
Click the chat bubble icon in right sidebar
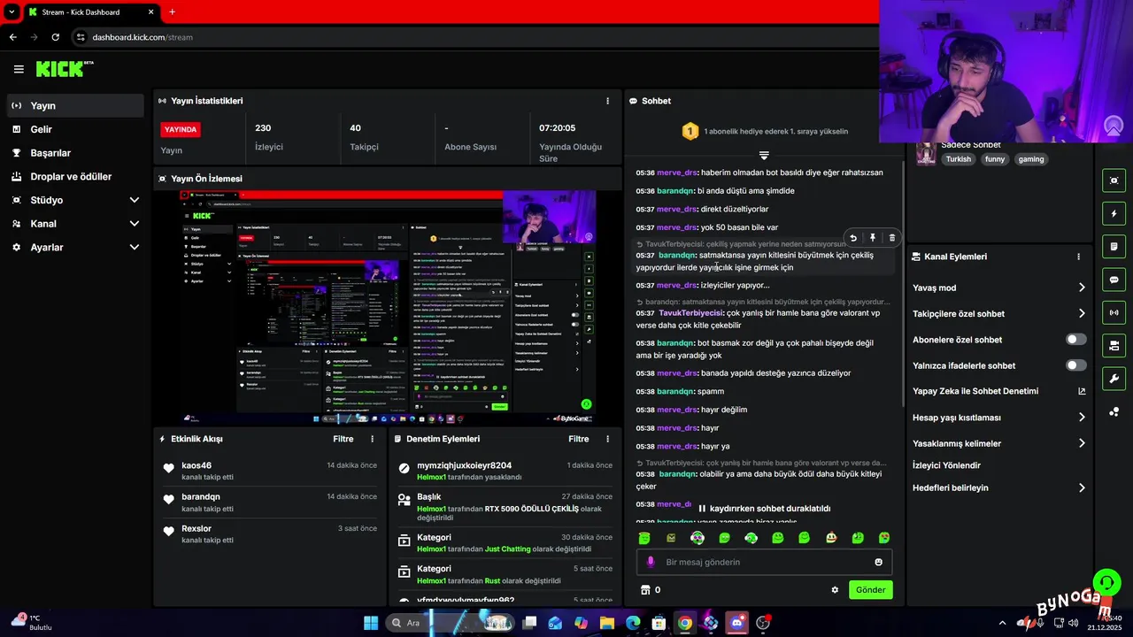click(1114, 280)
